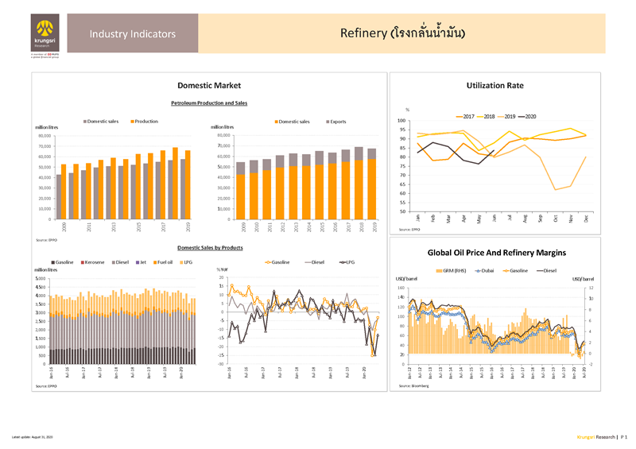The image size is (636, 449).
Task: Click the Industry Indicators header banner
Action: [133, 33]
